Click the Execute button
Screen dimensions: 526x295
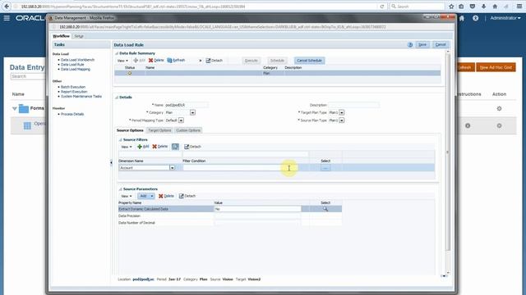click(251, 61)
